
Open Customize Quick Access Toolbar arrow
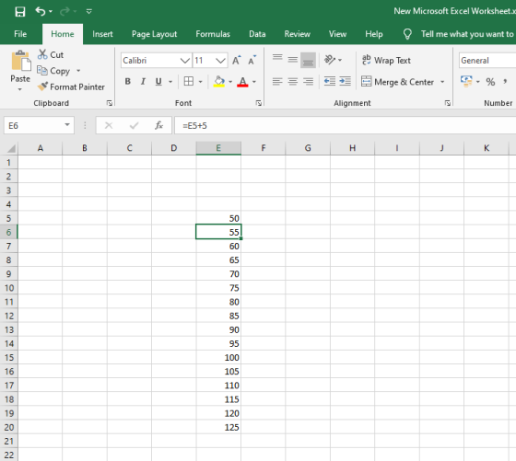88,11
